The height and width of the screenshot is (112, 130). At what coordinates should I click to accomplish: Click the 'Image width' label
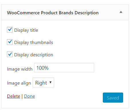click(20, 69)
